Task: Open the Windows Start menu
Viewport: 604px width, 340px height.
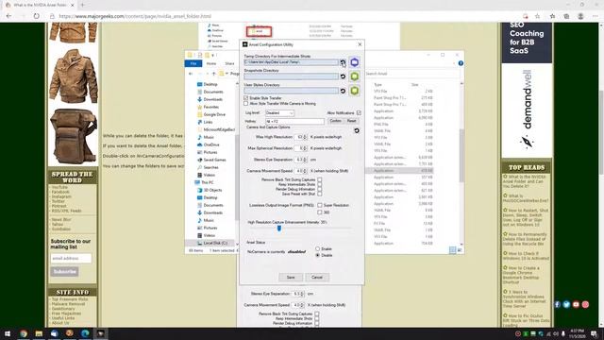Action: pos(8,333)
